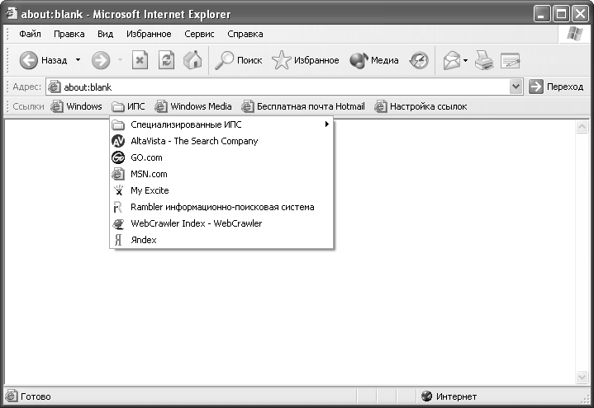Click the Mail envelope toolbar icon
Viewport: 594px width, 408px height.
451,60
